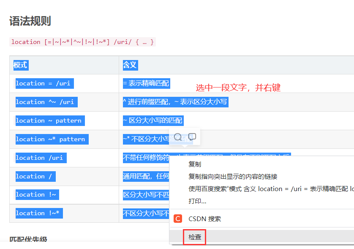Click the magnifier search icon above selection
The height and width of the screenshot is (249, 354).
coord(177,137)
